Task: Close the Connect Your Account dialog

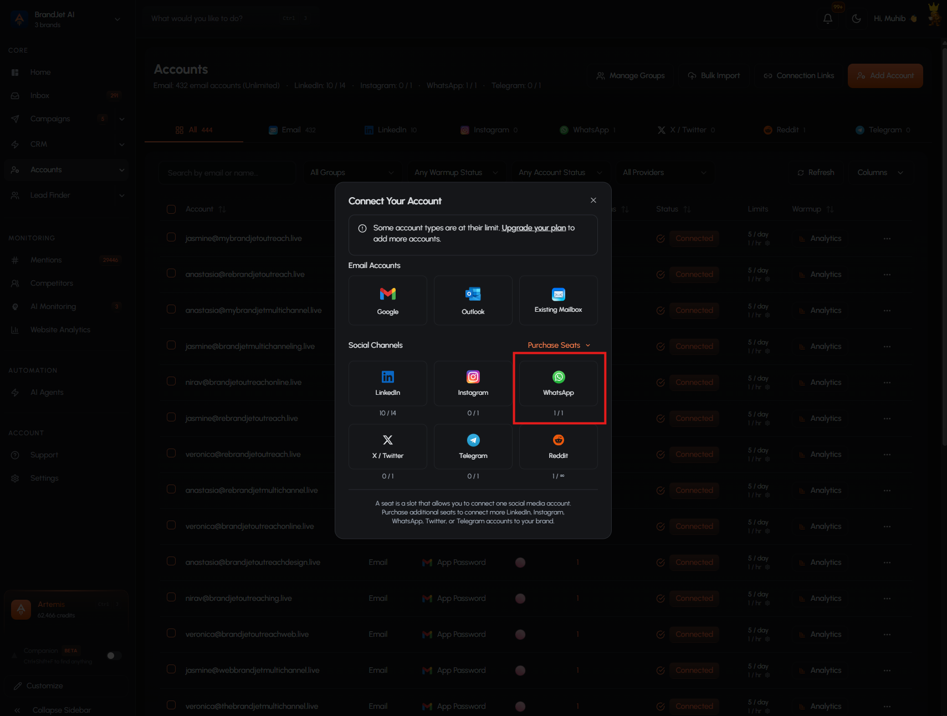Action: click(x=593, y=200)
